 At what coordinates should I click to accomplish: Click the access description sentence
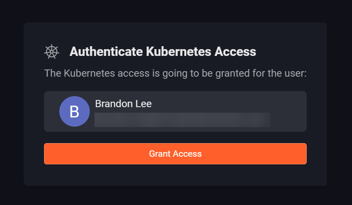point(175,73)
